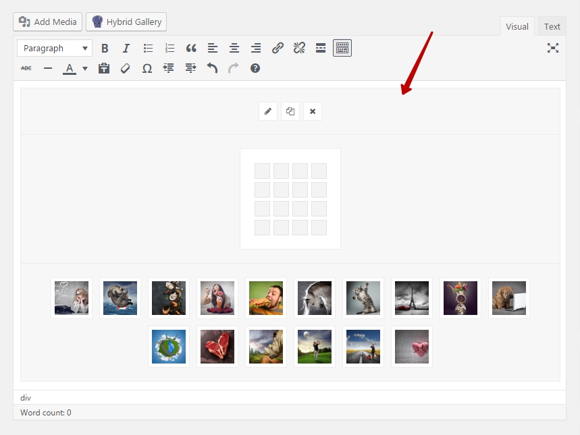Insert a numbered list
The width and height of the screenshot is (580, 435).
click(169, 48)
